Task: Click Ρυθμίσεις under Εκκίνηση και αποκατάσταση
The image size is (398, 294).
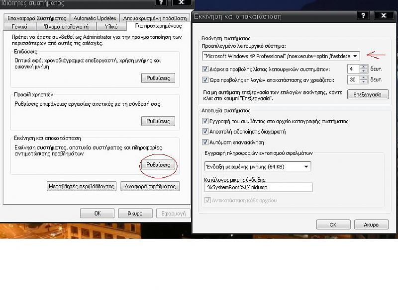Action: click(x=158, y=165)
